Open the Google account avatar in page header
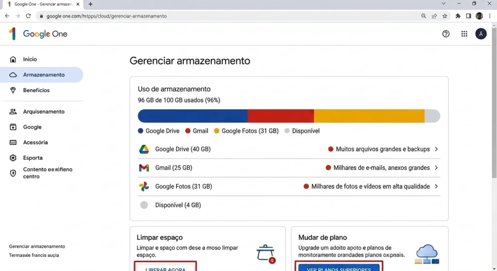The image size is (497, 271). (x=481, y=34)
